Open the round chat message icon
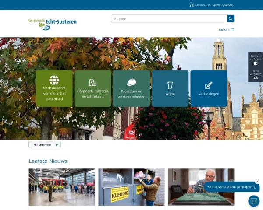The image size is (263, 210). [x=254, y=201]
